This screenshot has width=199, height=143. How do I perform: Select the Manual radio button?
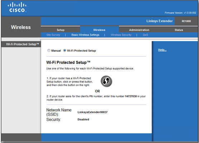pos(49,51)
